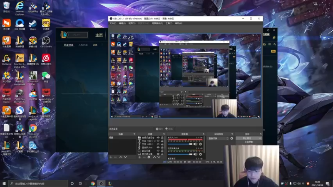Viewport: 333px width, 187px height.
Task: Move scene down with the down arrow
Action: (125, 157)
